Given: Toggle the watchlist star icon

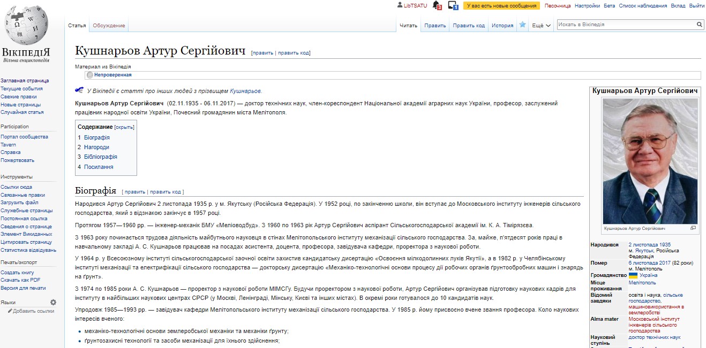Looking at the screenshot, I should pos(522,25).
